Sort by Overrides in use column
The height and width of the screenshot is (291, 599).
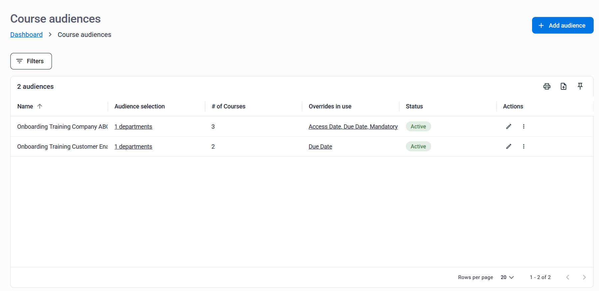click(330, 106)
